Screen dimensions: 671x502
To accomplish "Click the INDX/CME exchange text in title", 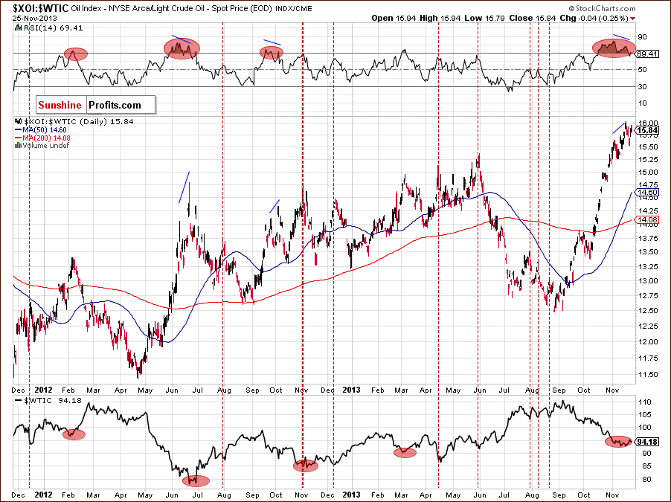I will tap(294, 9).
